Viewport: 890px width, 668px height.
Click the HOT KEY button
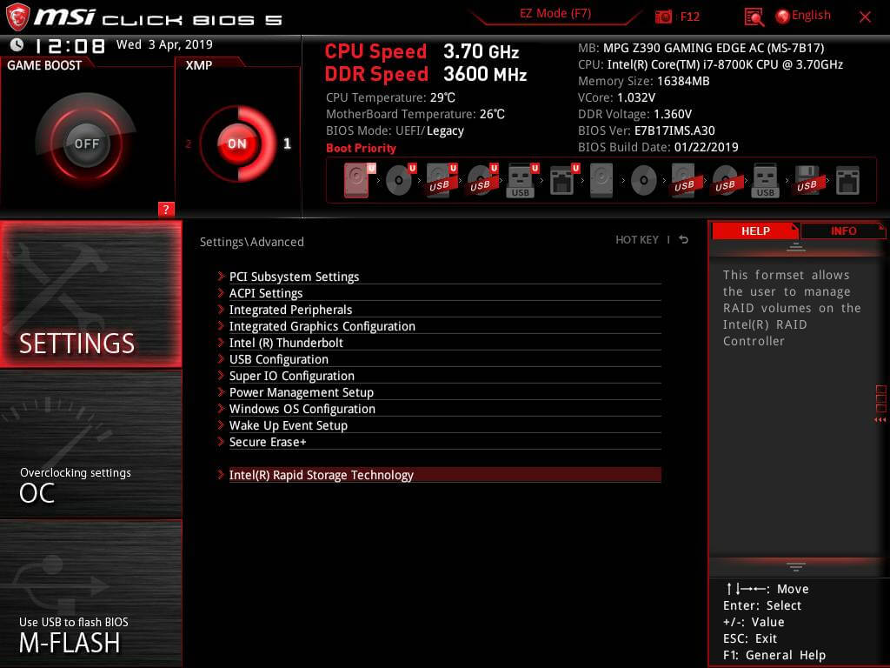coord(637,240)
